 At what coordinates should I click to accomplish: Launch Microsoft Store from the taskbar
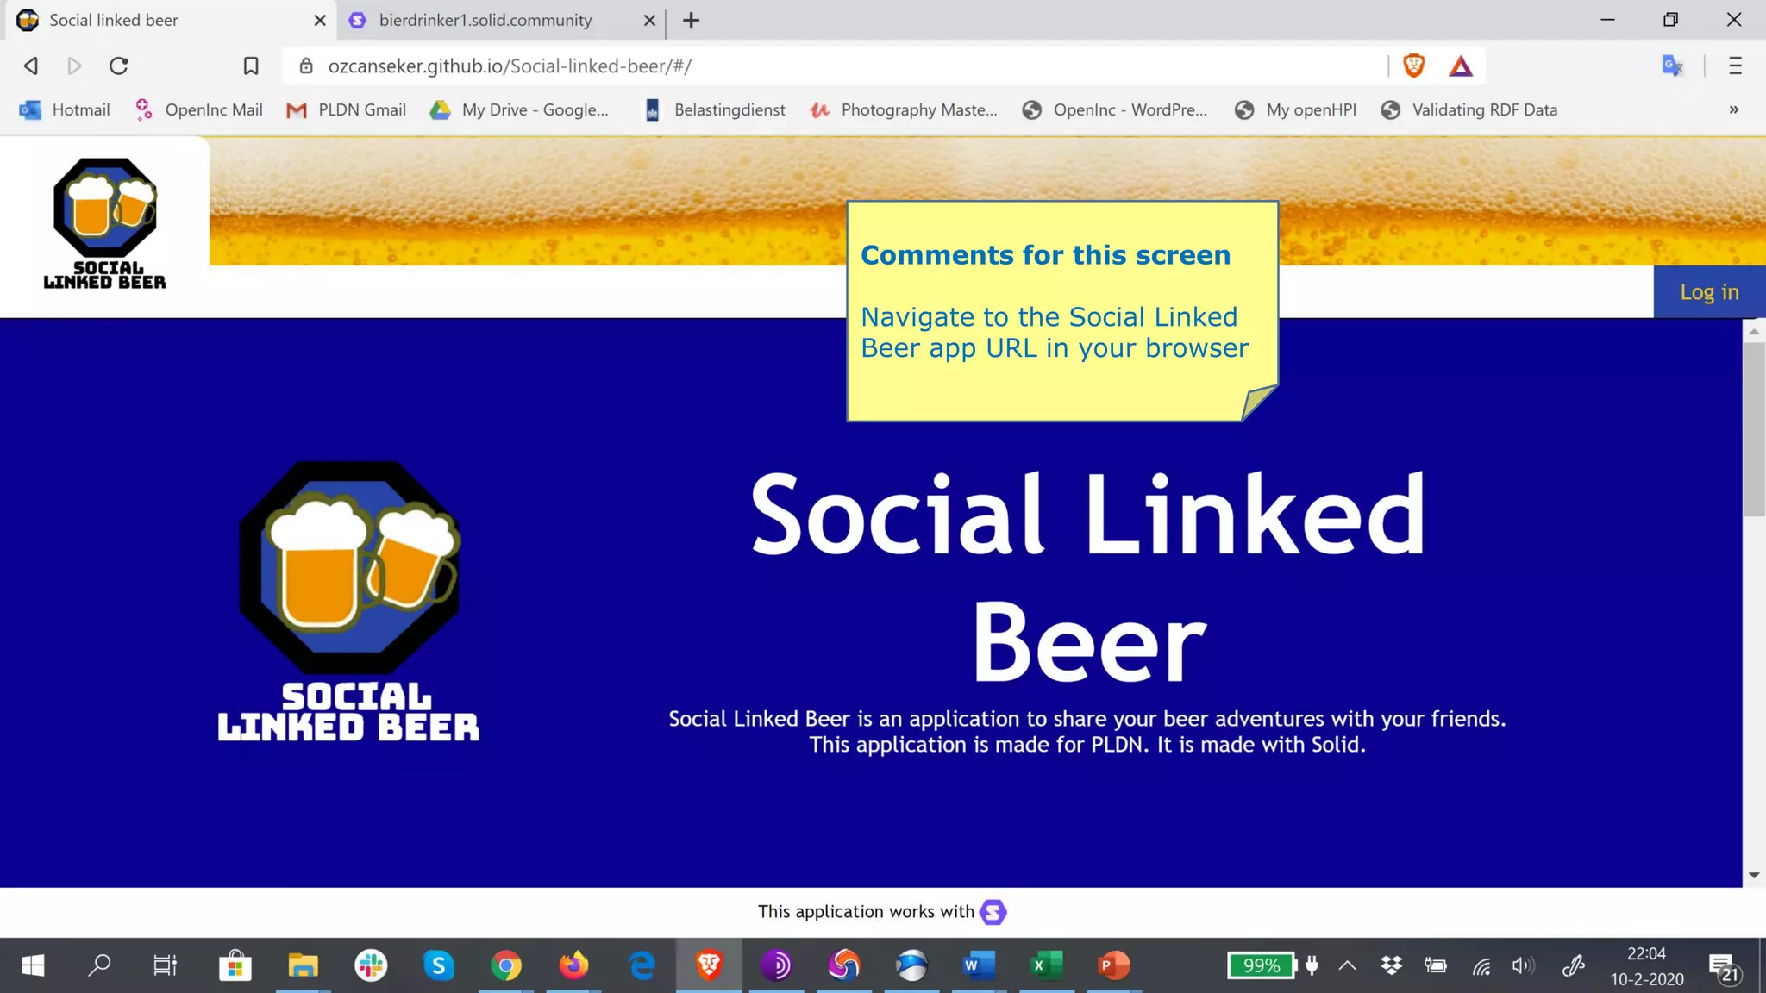[235, 965]
